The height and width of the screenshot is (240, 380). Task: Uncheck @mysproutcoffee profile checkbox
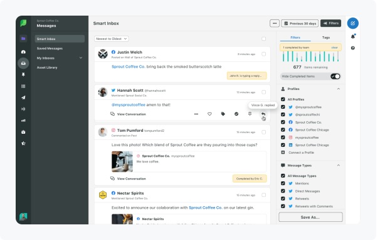point(283,107)
